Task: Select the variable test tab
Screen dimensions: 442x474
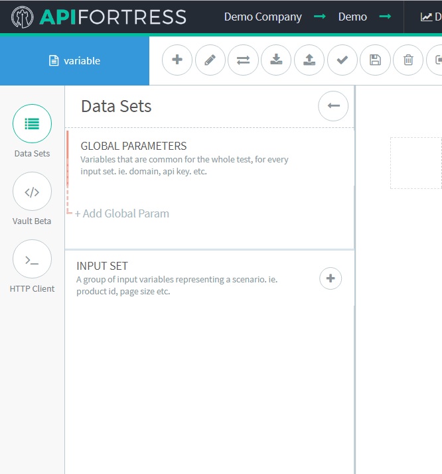Action: [x=74, y=60]
